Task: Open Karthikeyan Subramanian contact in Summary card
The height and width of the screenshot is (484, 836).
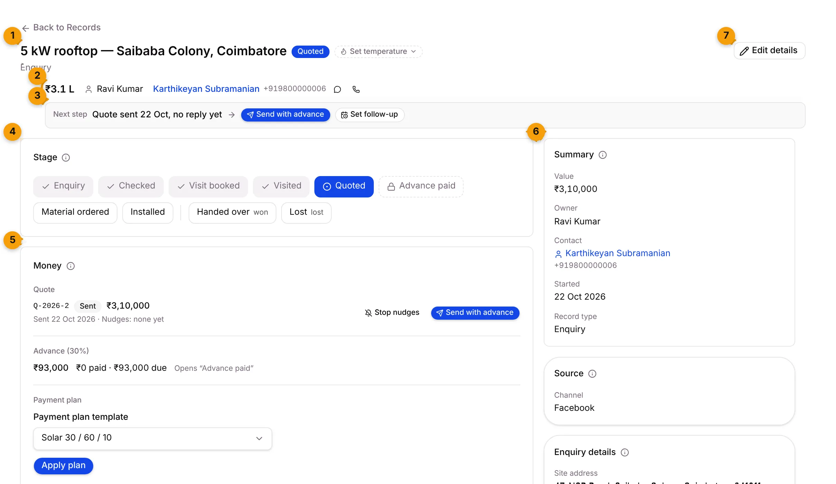Action: tap(612, 253)
